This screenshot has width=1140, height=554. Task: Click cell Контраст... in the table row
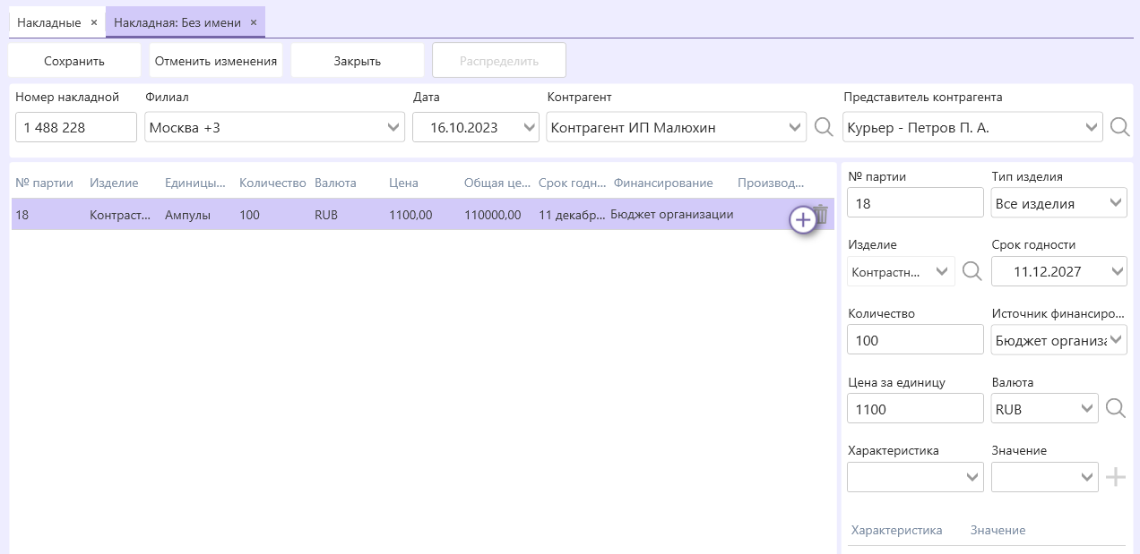click(120, 215)
